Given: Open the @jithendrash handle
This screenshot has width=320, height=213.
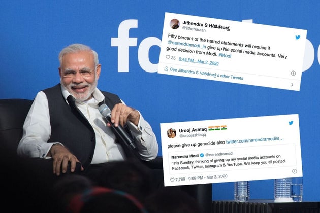Looking at the screenshot, I should pos(194,29).
